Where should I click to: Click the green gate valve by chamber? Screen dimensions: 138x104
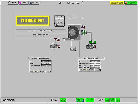(84, 32)
